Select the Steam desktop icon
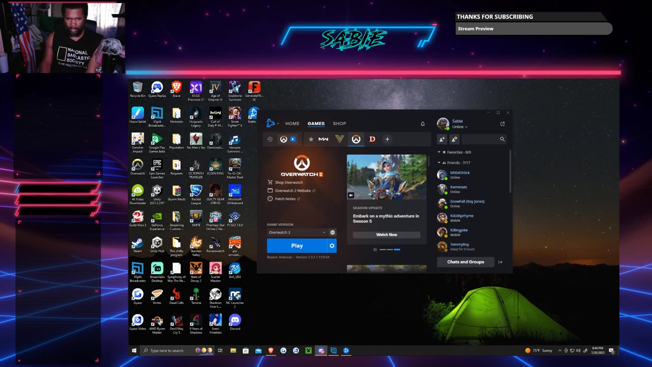Image resolution: width=652 pixels, height=367 pixels. tap(138, 245)
